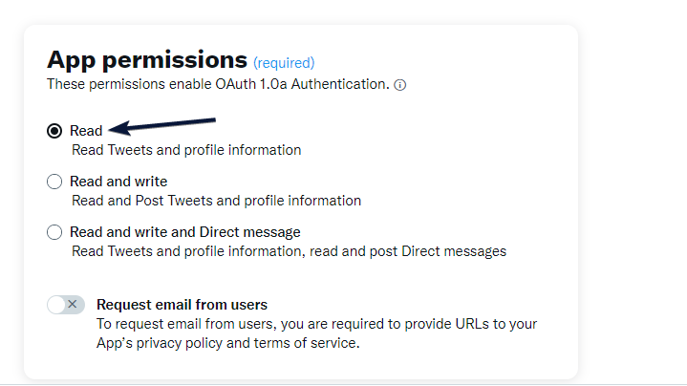This screenshot has width=687, height=386.
Task: Click the blue "(required)" text
Action: point(284,63)
